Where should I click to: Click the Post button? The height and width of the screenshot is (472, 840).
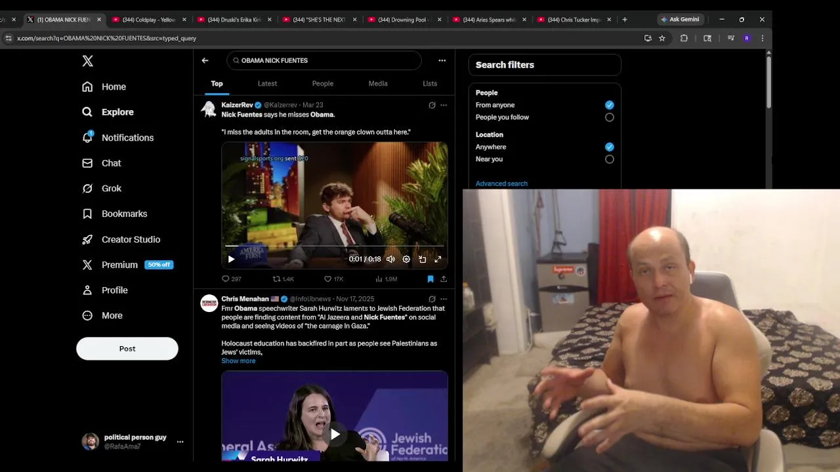click(127, 349)
